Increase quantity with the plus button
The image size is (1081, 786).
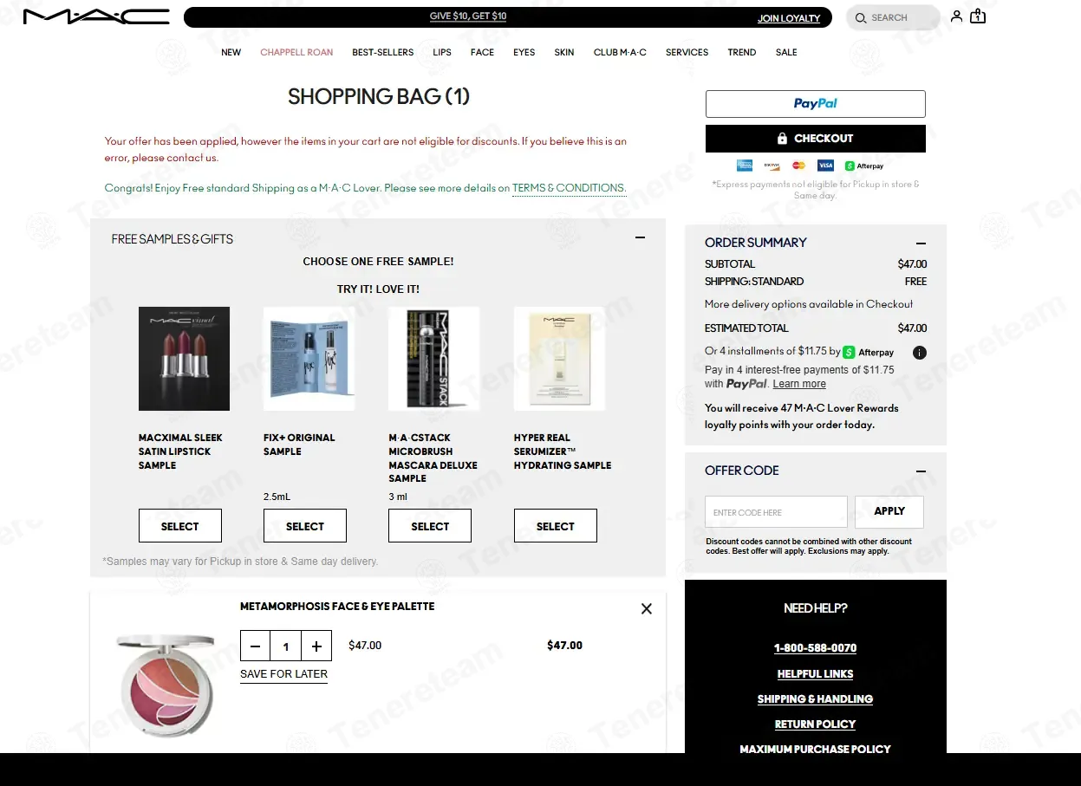316,646
